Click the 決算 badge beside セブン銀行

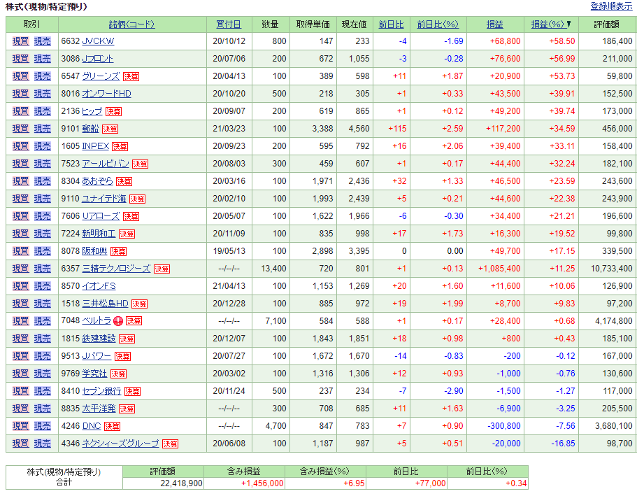(132, 391)
